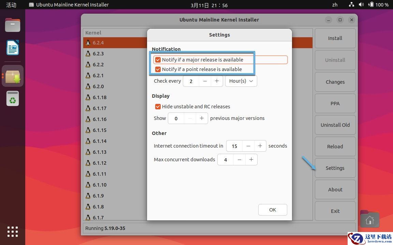Image resolution: width=393 pixels, height=245 pixels.
Task: Open the clock and calendar menu
Action: (209, 5)
